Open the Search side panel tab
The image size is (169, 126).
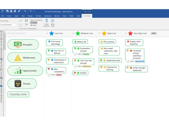tap(1, 81)
